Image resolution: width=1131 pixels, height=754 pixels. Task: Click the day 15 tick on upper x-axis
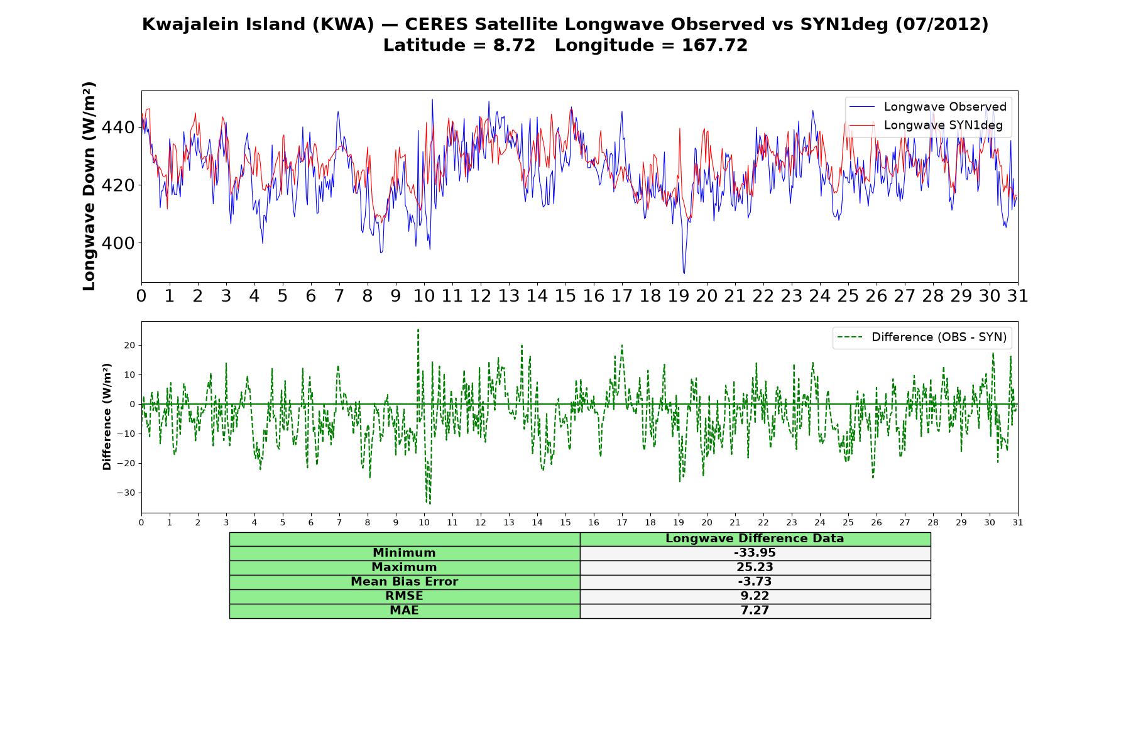565,296
